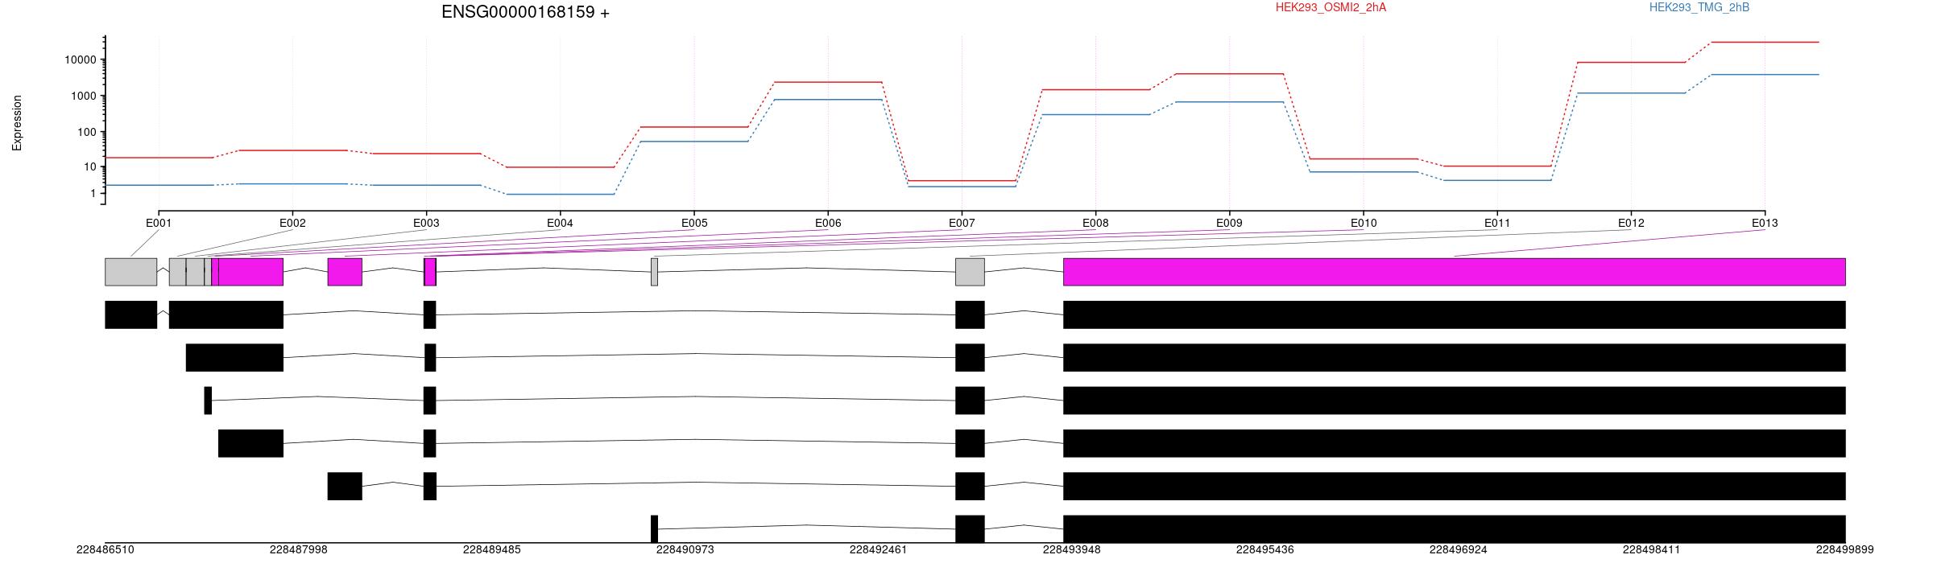Select the E013 exon axis label

click(1765, 223)
